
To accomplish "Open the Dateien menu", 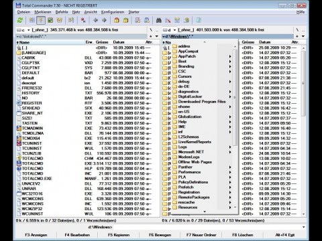I will 23,12.
